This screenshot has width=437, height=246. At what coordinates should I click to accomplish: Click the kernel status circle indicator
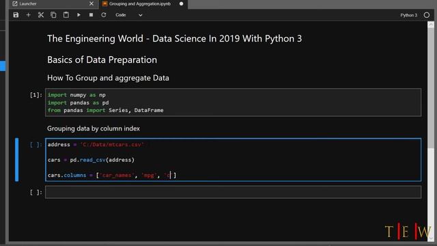427,15
